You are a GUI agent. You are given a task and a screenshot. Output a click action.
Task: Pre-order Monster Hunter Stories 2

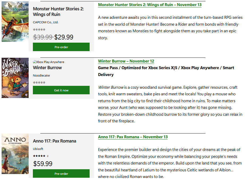pyautogui.click(x=61, y=47)
